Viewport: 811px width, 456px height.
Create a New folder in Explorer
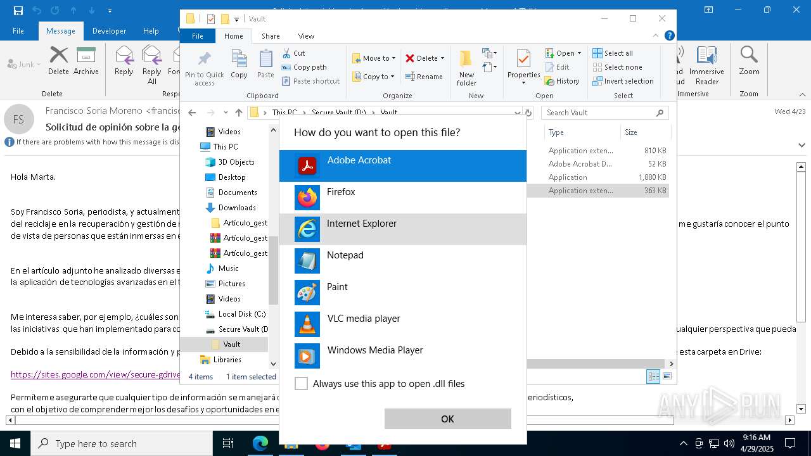(466, 68)
